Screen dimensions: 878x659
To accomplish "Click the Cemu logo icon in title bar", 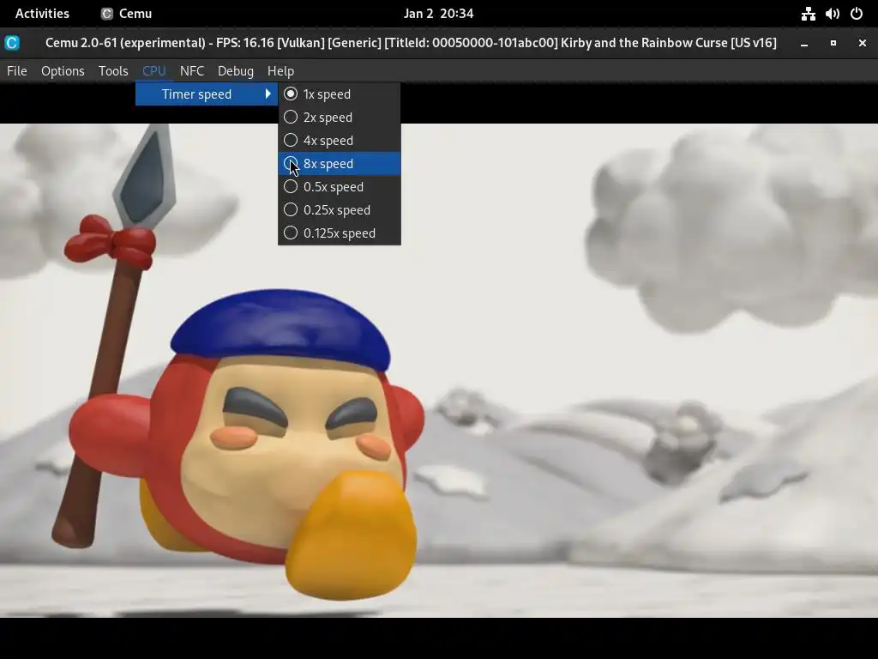I will coord(12,43).
